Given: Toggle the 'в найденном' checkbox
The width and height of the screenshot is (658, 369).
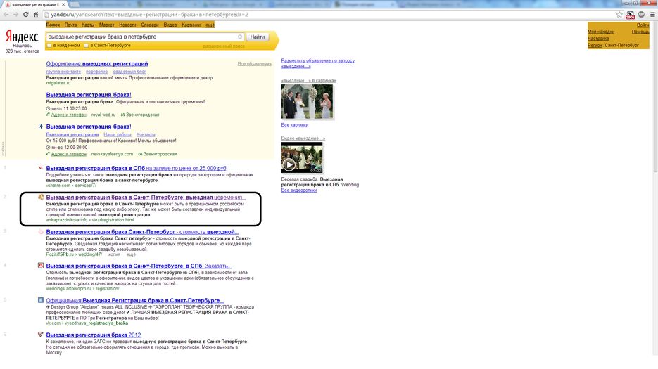Looking at the screenshot, I should pyautogui.click(x=49, y=45).
